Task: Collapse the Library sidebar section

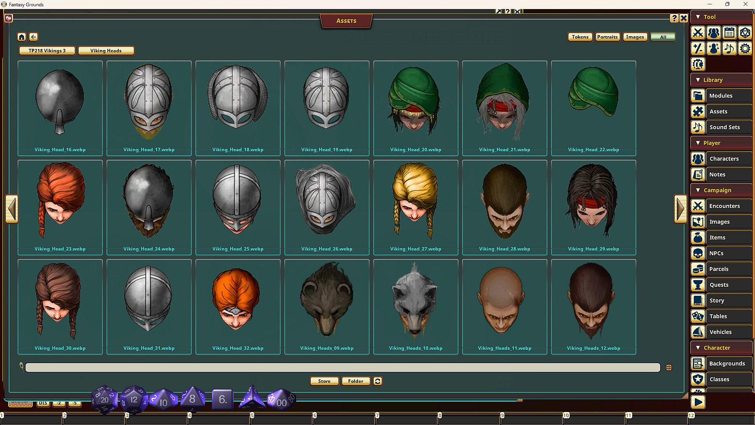Action: coord(722,80)
